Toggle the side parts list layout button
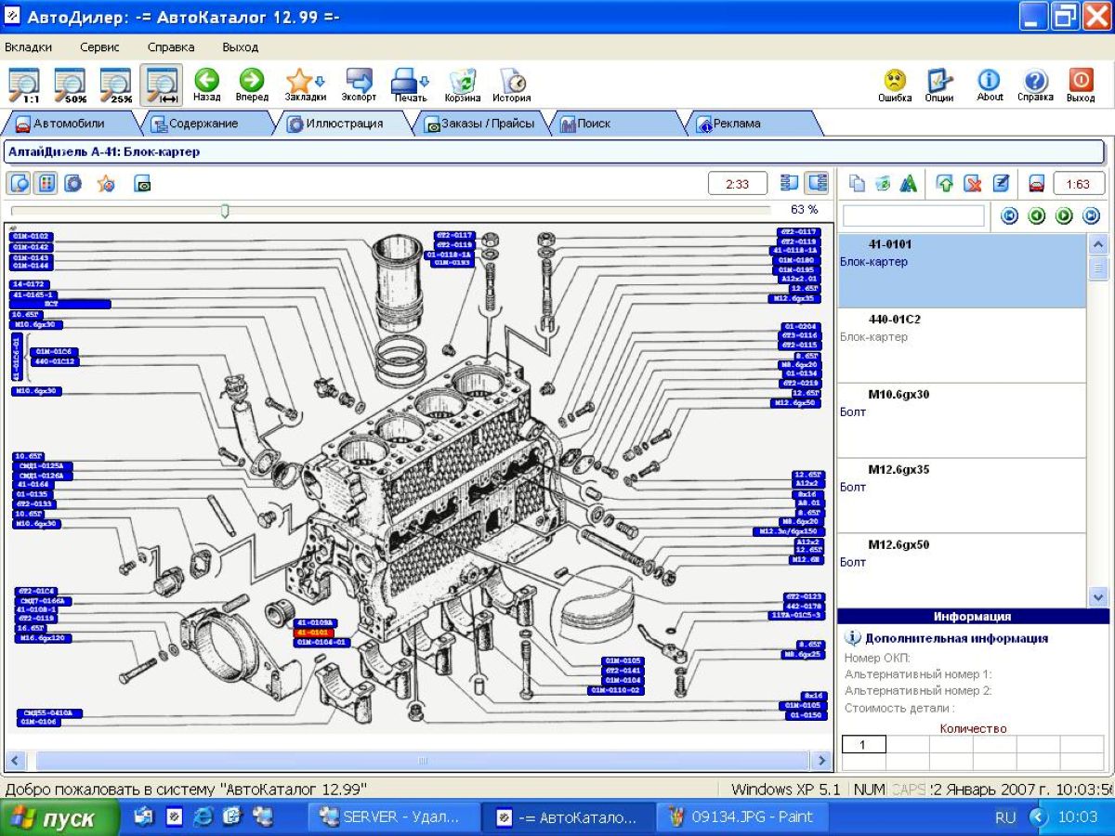 coord(817,183)
